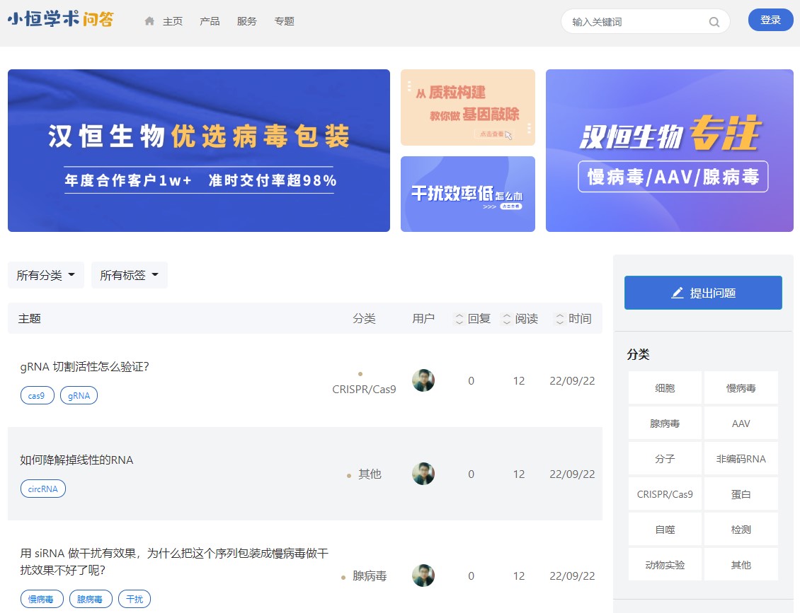Viewport: 800px width, 613px height.
Task: Click user avatar on 如何降解掉线性的RNA row
Action: tap(423, 474)
